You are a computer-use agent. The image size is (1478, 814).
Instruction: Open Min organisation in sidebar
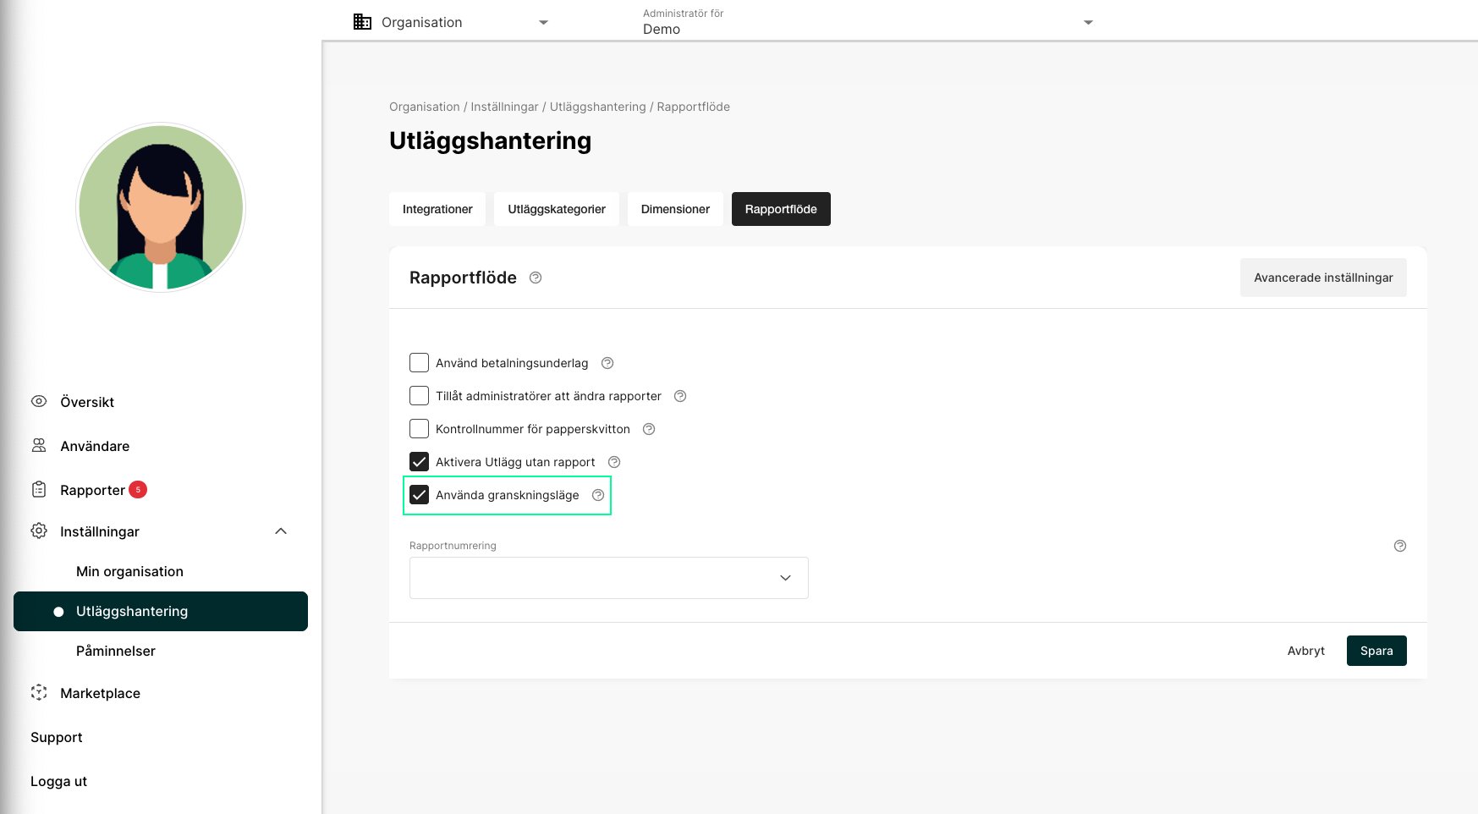point(129,571)
